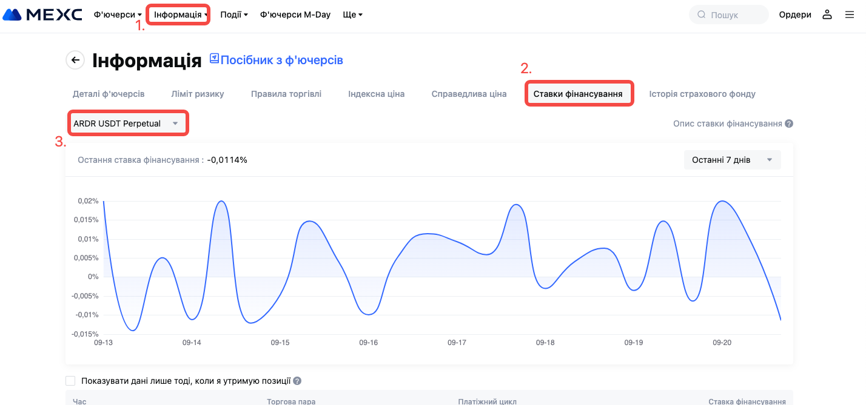This screenshot has width=866, height=405.
Task: Expand the Ф'ючерси navigation menu
Action: (x=118, y=15)
